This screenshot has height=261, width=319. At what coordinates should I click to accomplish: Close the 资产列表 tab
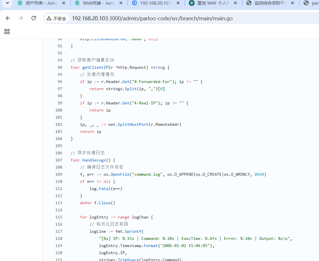[64, 3]
